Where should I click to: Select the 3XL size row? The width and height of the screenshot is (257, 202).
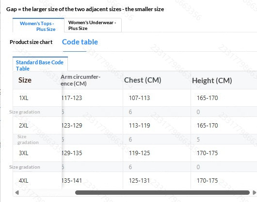pos(135,153)
